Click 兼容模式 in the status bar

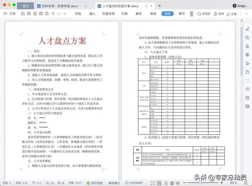point(114,183)
